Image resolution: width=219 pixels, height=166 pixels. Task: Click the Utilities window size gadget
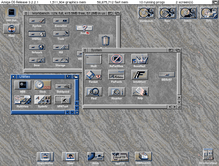(77, 113)
